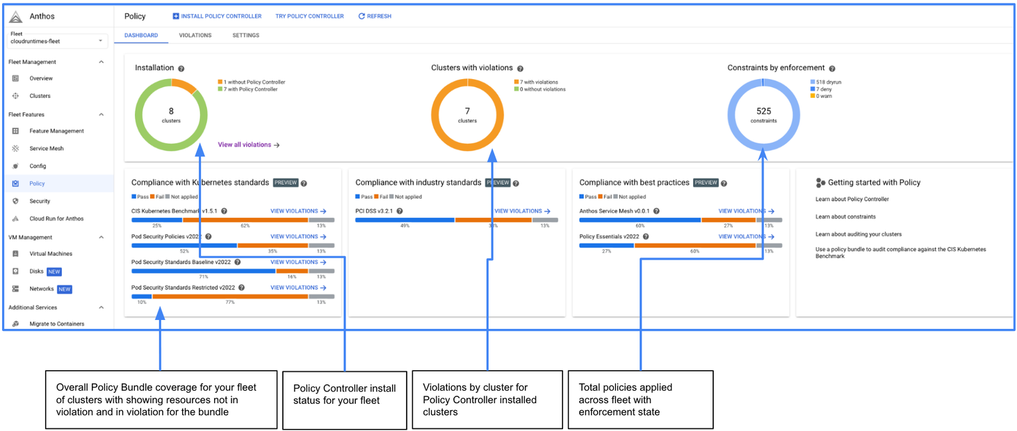This screenshot has width=1017, height=431.
Task: Click help icon next to Pod Security Policies
Action: [x=208, y=237]
